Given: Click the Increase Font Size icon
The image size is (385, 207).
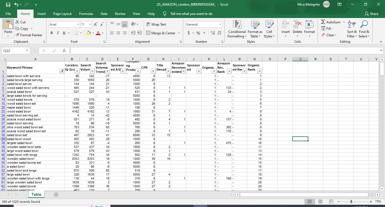Looking at the screenshot, I should (x=96, y=24).
